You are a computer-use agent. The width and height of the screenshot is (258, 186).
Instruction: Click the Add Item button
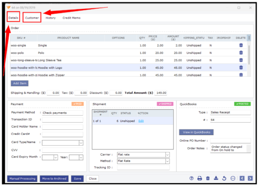click(20, 83)
